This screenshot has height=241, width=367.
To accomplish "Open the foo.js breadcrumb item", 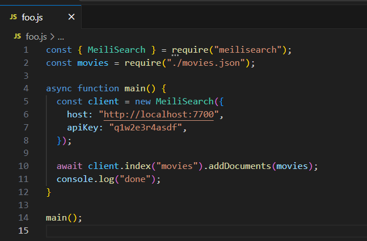I will pyautogui.click(x=36, y=37).
